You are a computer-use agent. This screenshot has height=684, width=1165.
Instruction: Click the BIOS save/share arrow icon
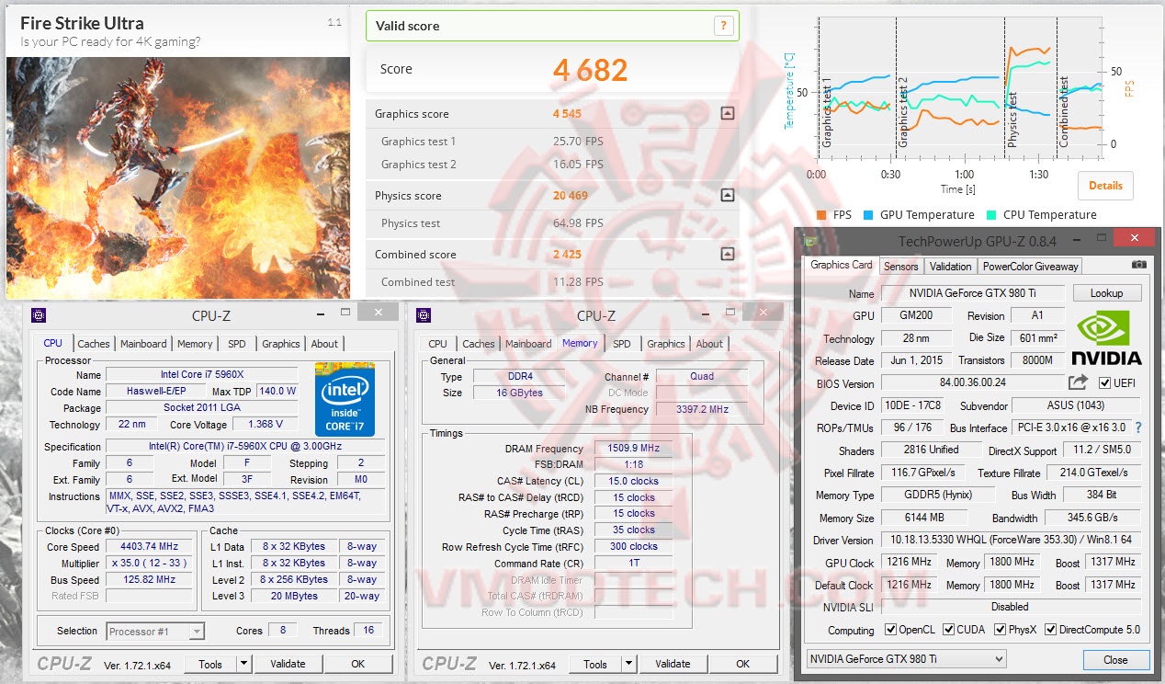tap(1078, 382)
